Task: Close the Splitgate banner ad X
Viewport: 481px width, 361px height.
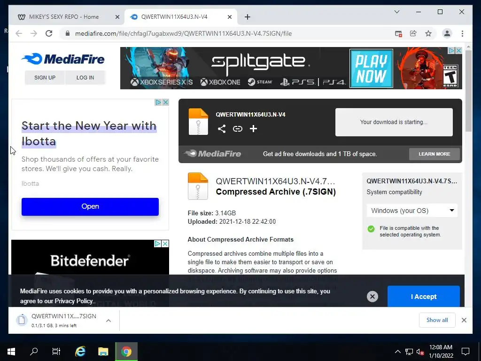Action: (458, 50)
